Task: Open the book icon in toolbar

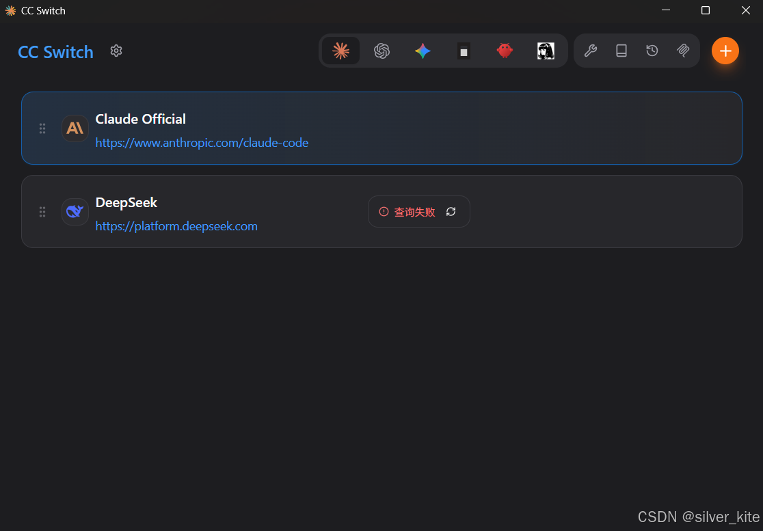Action: pos(621,51)
